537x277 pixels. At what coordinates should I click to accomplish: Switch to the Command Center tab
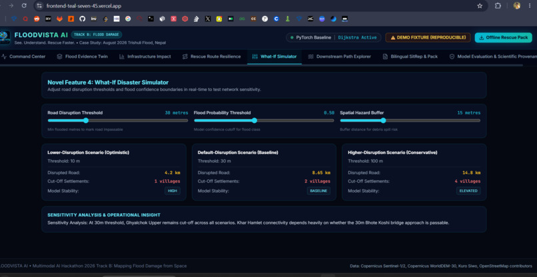pyautogui.click(x=23, y=56)
